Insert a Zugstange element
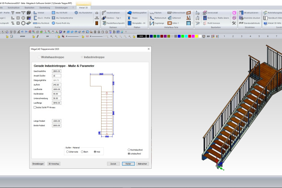Image resolution: width=282 pixels, height=188 pixels. [156, 23]
